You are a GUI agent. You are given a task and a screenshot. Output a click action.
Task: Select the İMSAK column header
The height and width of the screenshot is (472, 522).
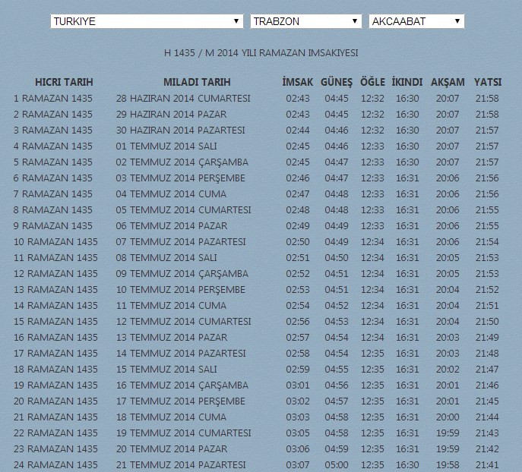point(297,82)
